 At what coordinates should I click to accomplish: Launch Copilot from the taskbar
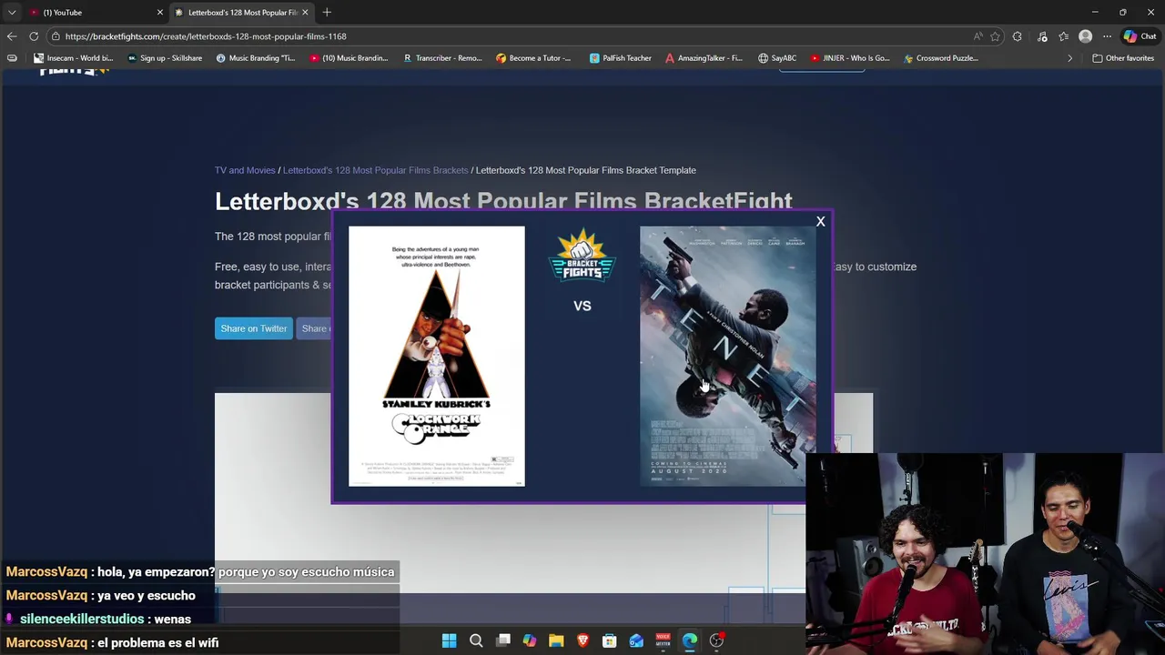[x=529, y=640]
